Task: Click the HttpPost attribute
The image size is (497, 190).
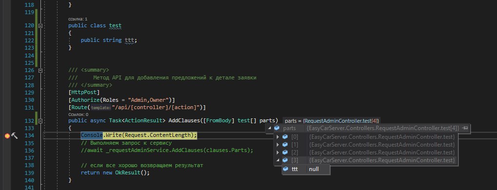Action: tap(84, 93)
